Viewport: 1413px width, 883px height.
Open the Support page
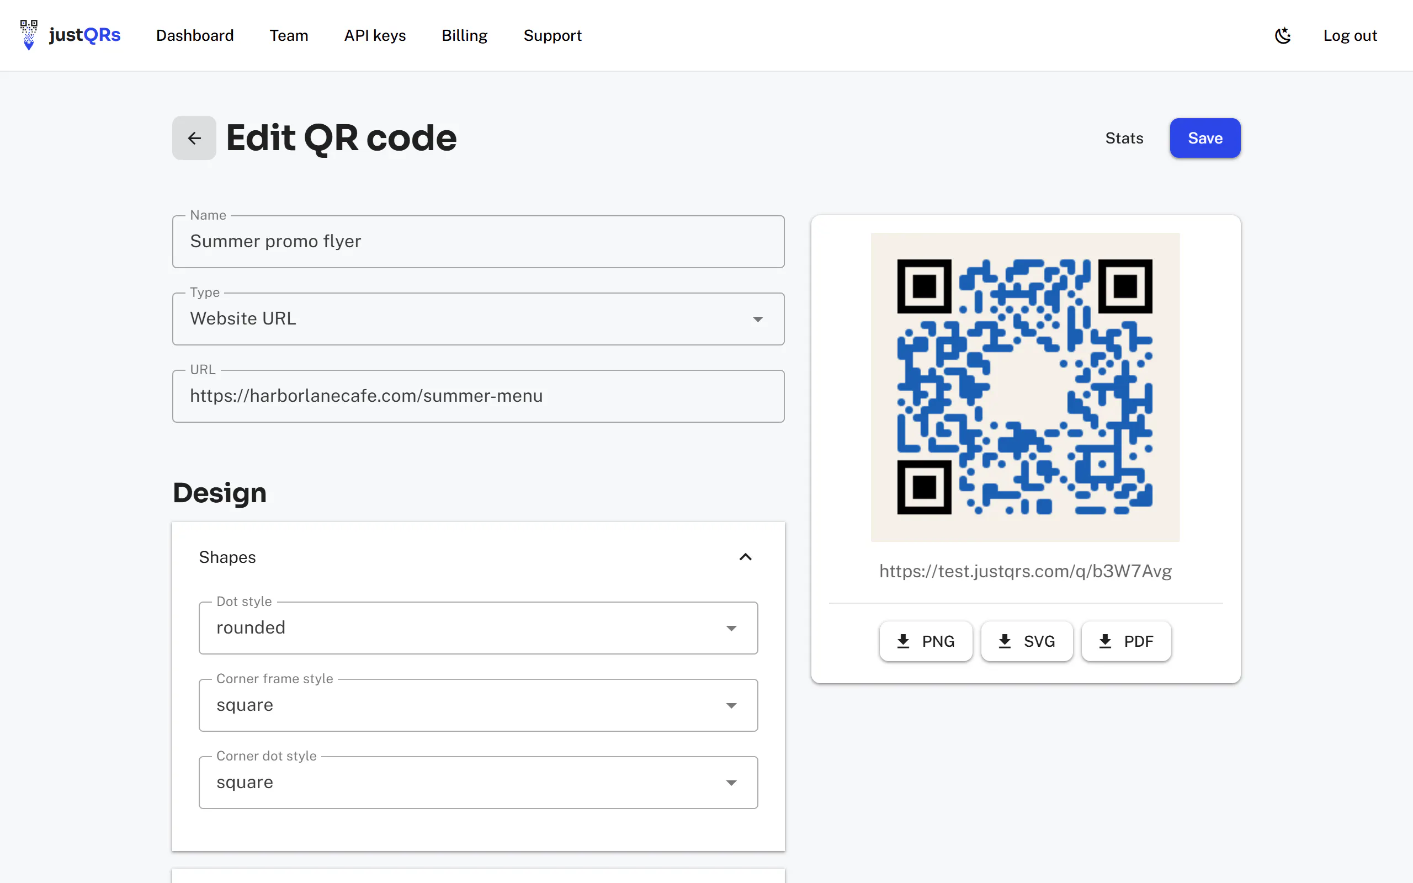pos(553,36)
